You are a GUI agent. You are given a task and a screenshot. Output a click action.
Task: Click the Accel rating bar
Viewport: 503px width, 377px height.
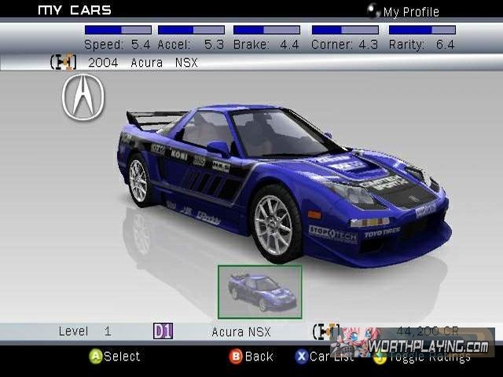point(191,30)
